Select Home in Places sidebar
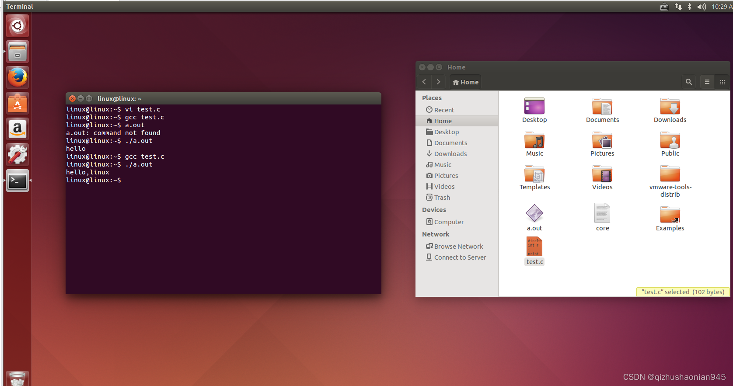 click(x=457, y=121)
